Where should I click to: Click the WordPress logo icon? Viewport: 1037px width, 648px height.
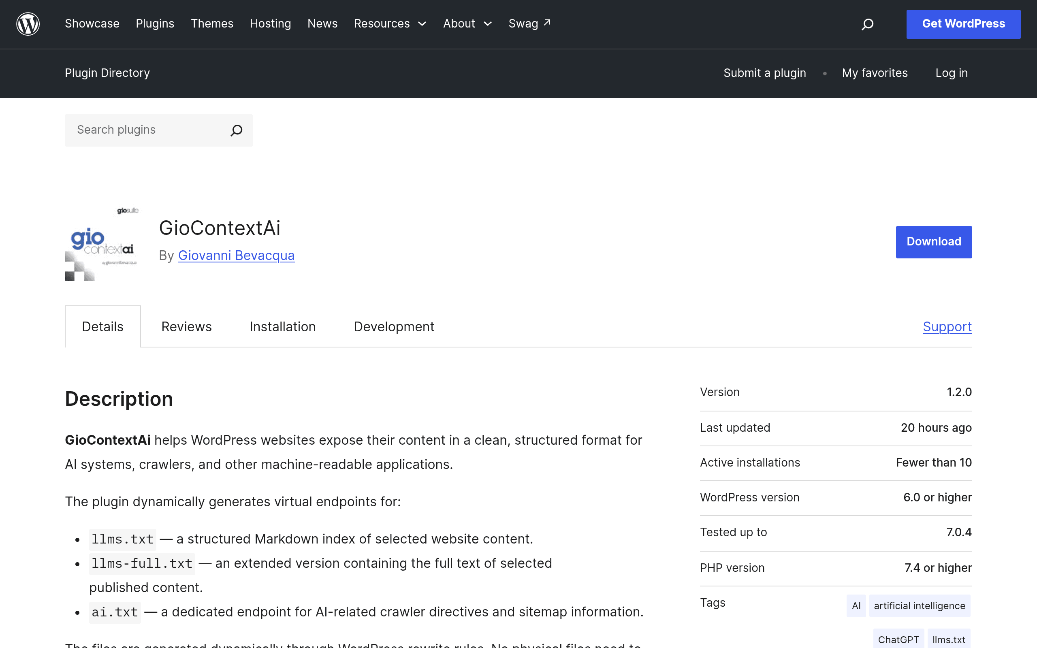click(28, 23)
